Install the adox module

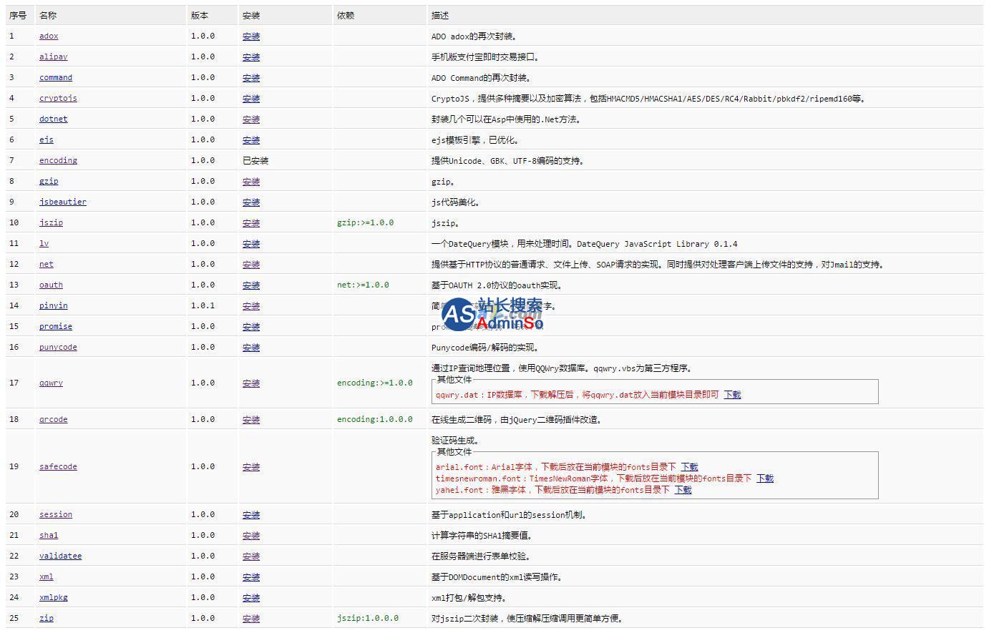tap(251, 36)
